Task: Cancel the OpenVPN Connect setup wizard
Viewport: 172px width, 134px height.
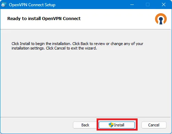Action: [x=154, y=125]
